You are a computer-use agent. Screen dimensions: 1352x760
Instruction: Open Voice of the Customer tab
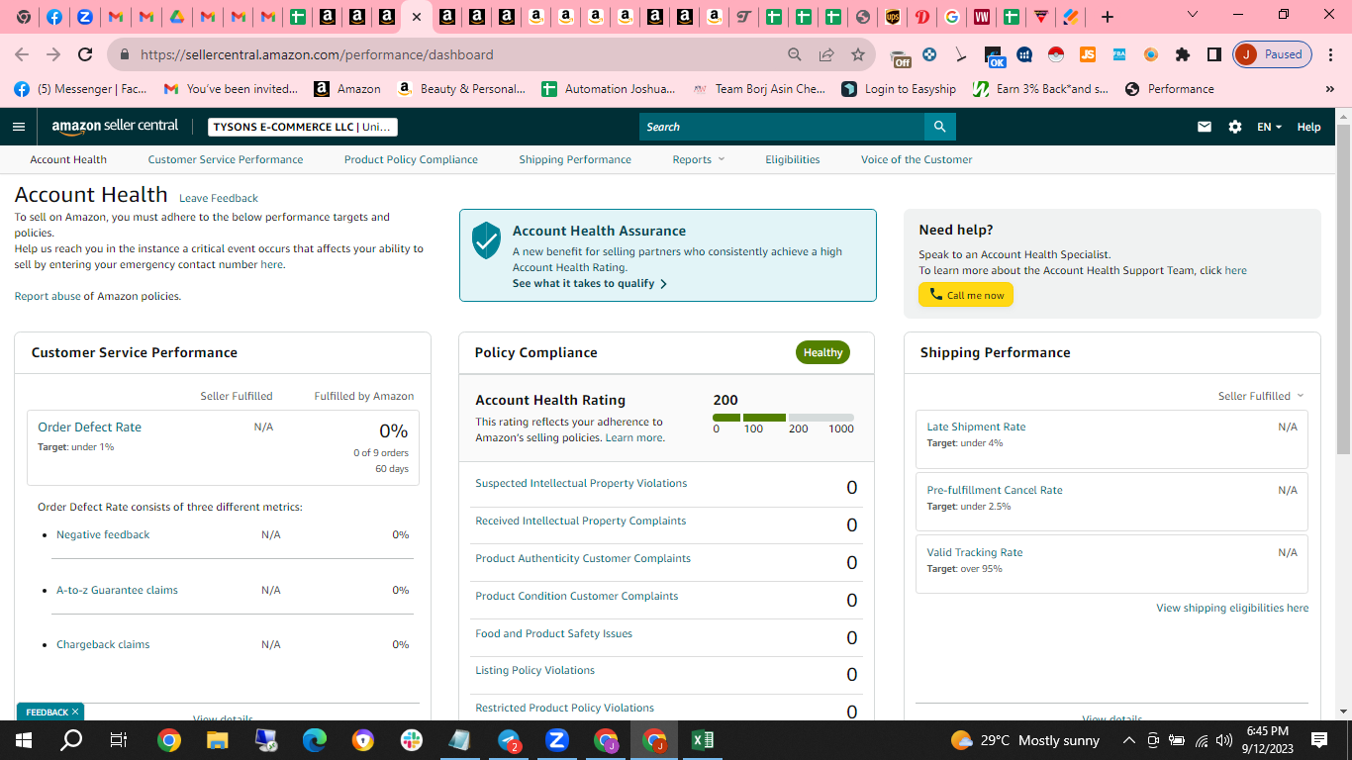917,159
